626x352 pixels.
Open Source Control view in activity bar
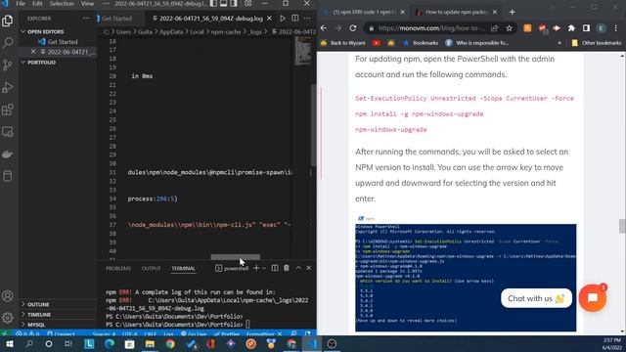(8, 66)
